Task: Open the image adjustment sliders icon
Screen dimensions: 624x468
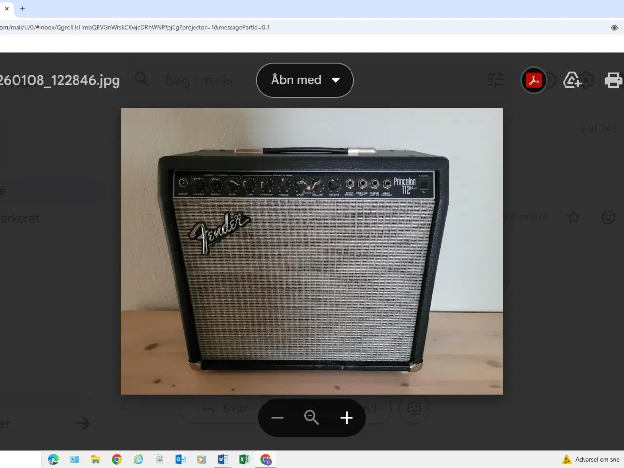Action: coord(496,80)
